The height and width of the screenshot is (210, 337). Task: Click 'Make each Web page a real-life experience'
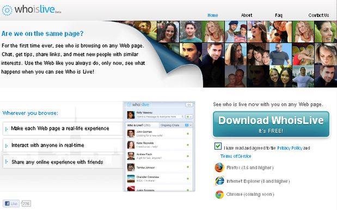tap(60, 128)
